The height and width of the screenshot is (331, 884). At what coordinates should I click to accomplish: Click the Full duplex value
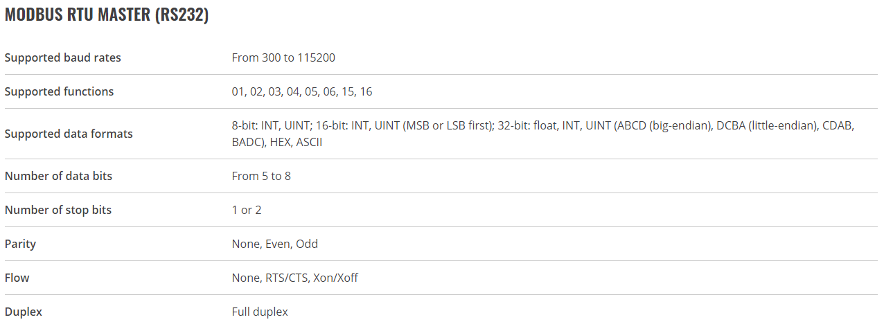coord(260,312)
